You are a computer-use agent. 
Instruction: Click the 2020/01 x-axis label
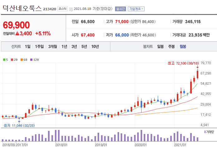tap(141, 145)
